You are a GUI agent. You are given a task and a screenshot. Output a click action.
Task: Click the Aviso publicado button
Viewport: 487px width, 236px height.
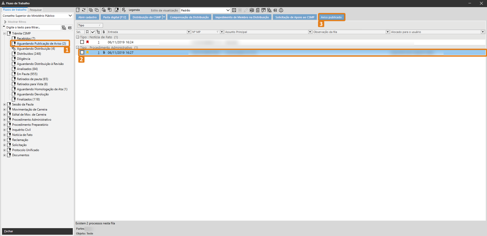[331, 17]
